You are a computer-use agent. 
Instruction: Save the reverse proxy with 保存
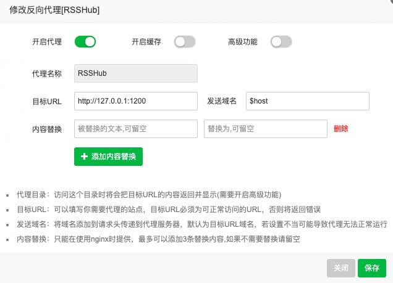(x=371, y=268)
